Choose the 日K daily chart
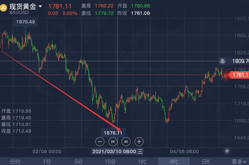 (206, 161)
